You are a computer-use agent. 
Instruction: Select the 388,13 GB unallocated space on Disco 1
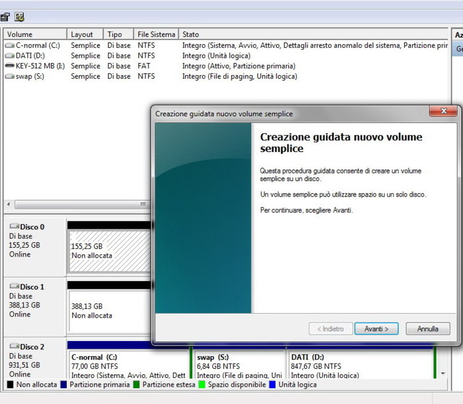click(110, 311)
